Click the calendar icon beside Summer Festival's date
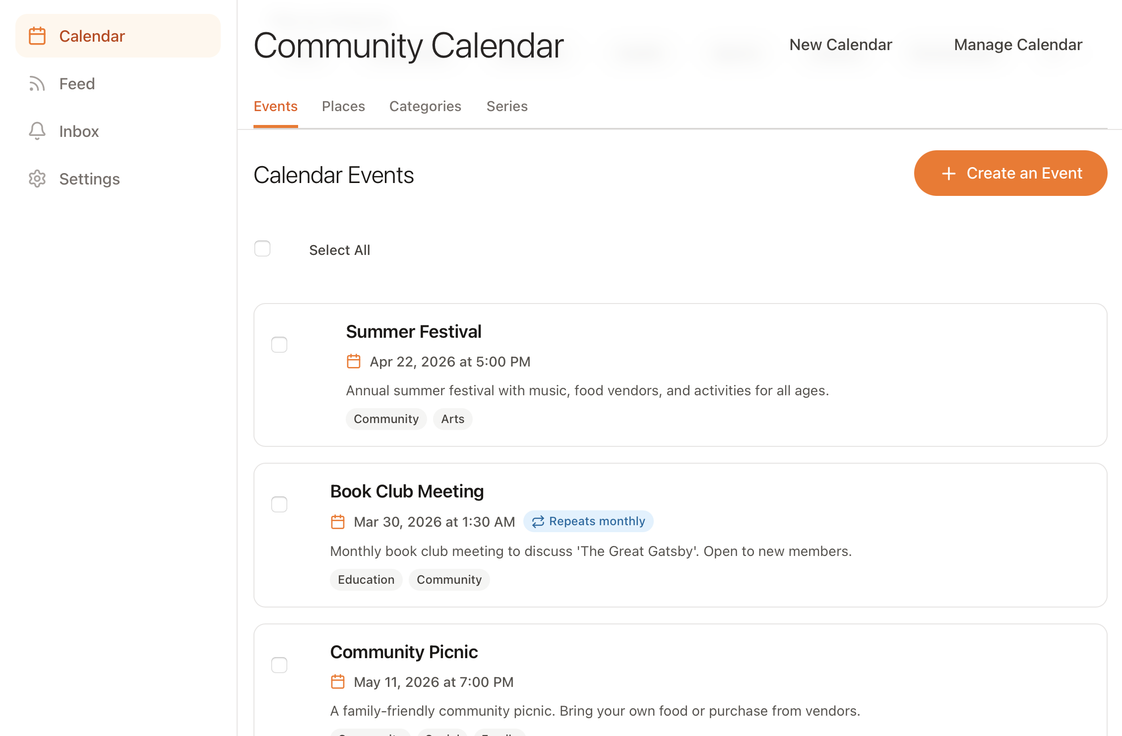This screenshot has width=1122, height=736. pyautogui.click(x=354, y=362)
